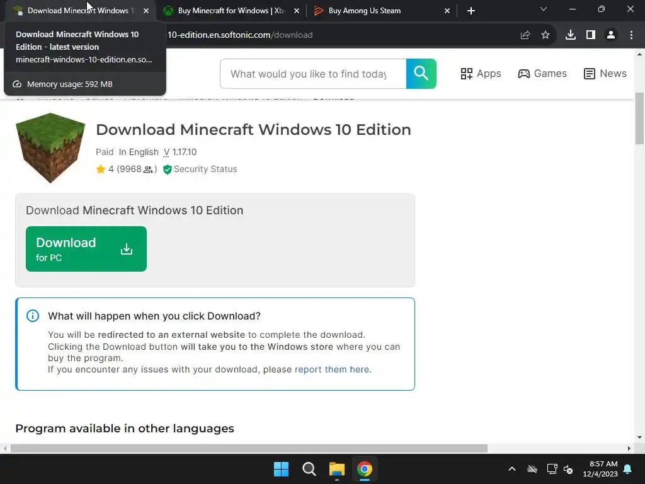Open the Windows Start menu
This screenshot has height=484, width=645.
coord(282,469)
